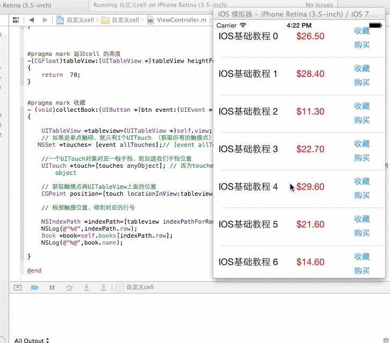This screenshot has width=390, height=343.
Task: Select row IOS基础教程 4
Action: click(299, 189)
